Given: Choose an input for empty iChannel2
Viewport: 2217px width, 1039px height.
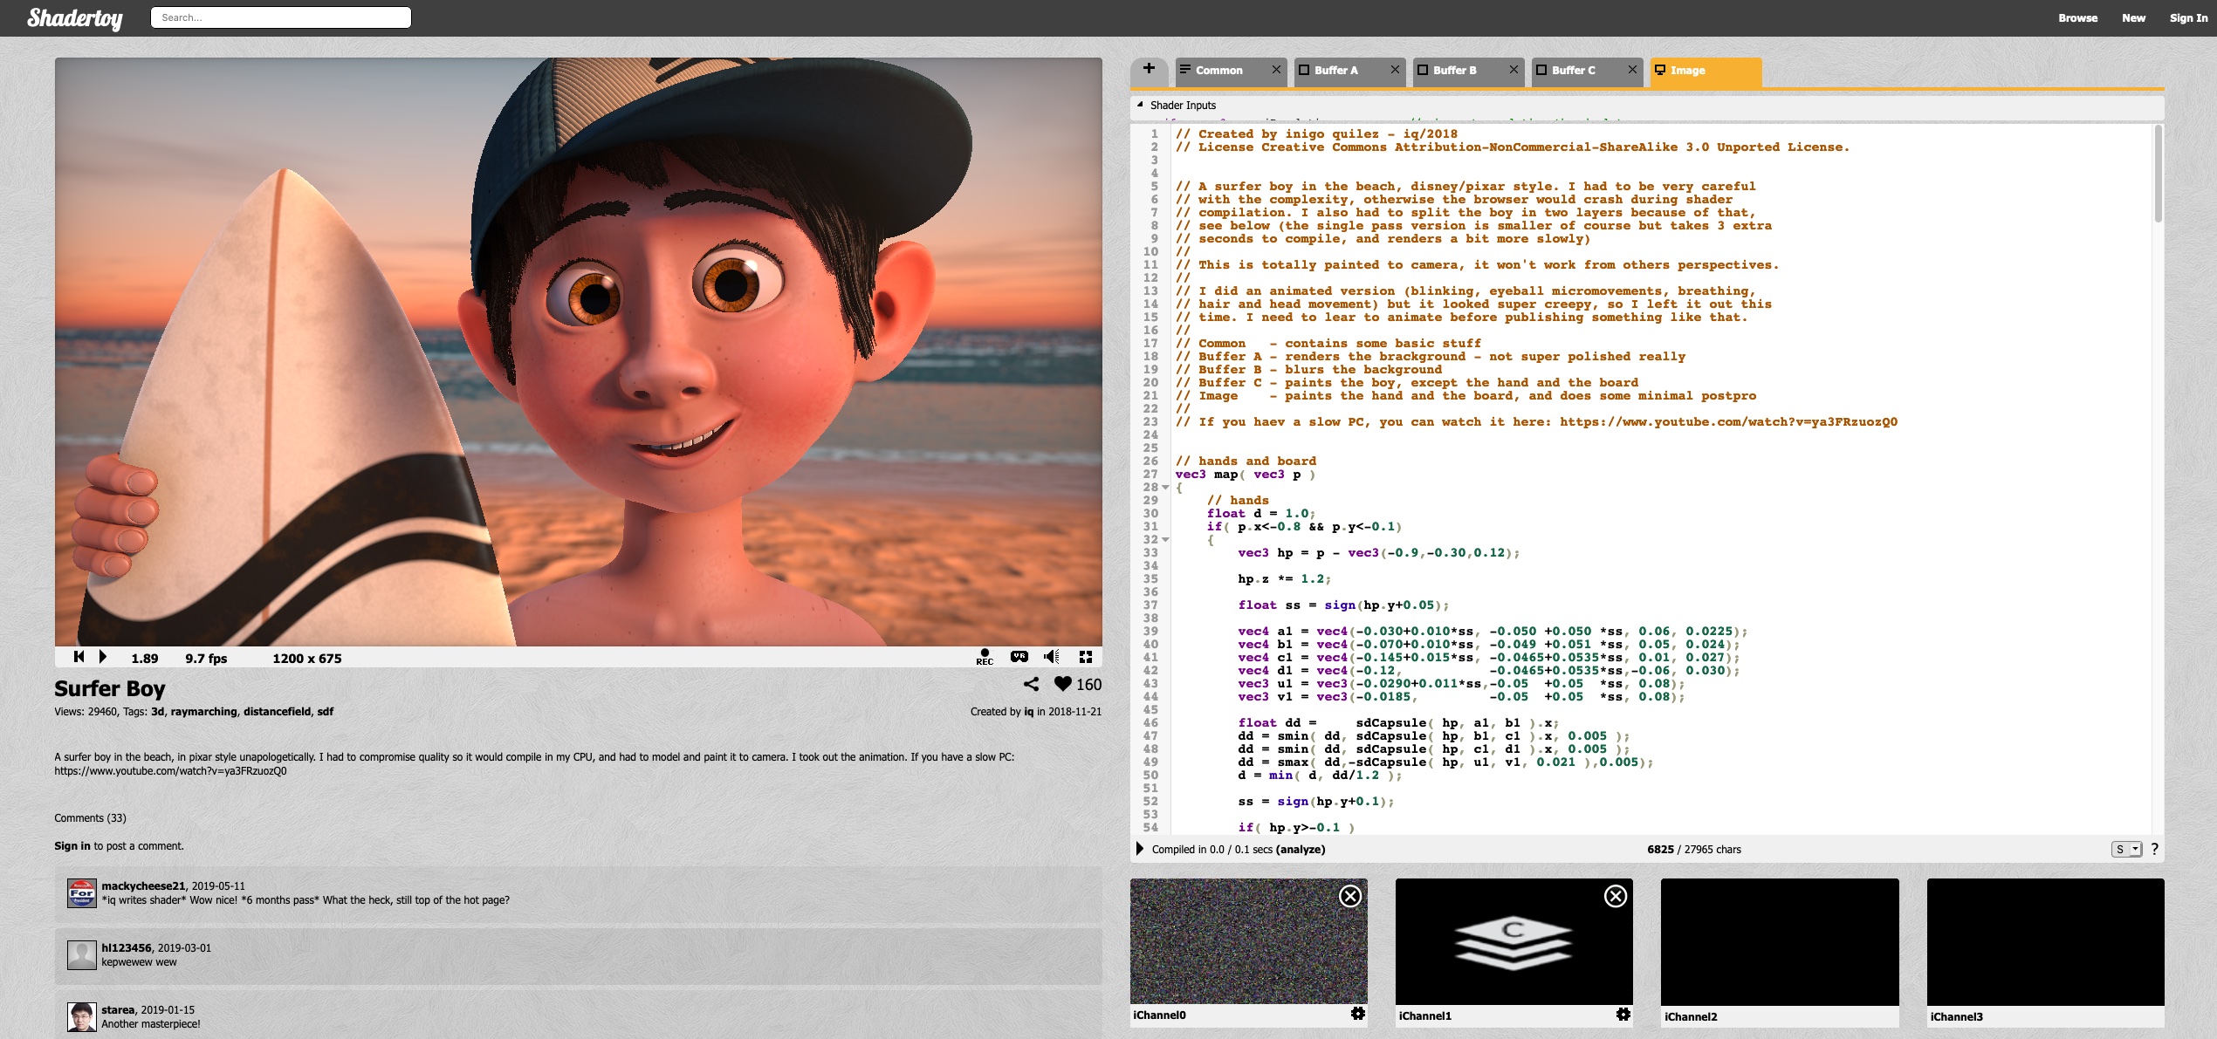Looking at the screenshot, I should point(1780,942).
